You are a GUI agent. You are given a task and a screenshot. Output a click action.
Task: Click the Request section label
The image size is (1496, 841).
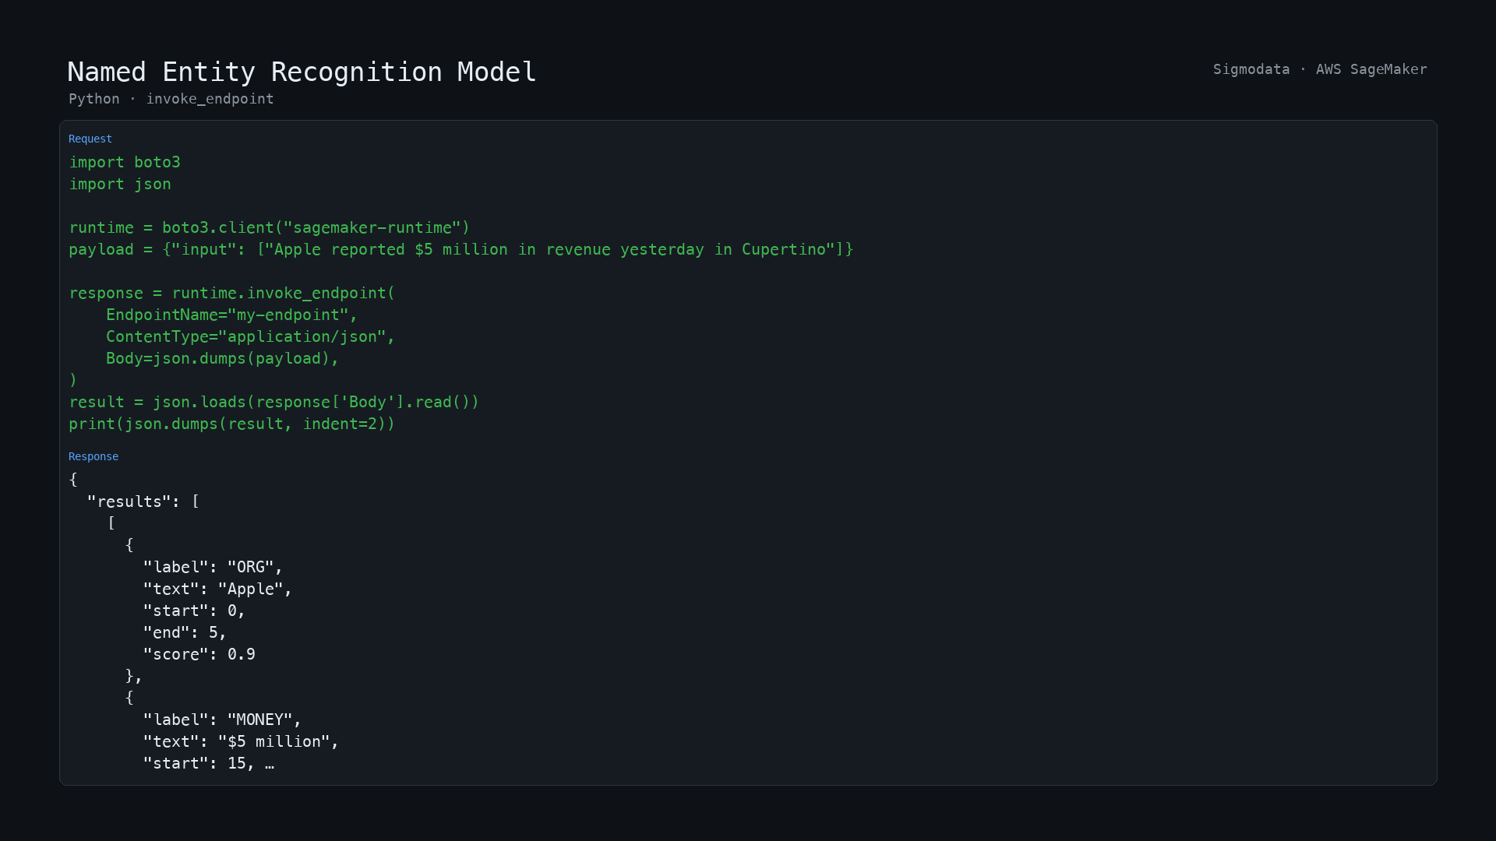(x=90, y=139)
